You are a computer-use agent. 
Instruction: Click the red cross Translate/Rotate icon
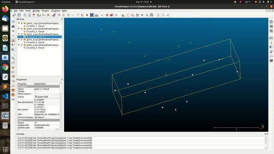107,15
